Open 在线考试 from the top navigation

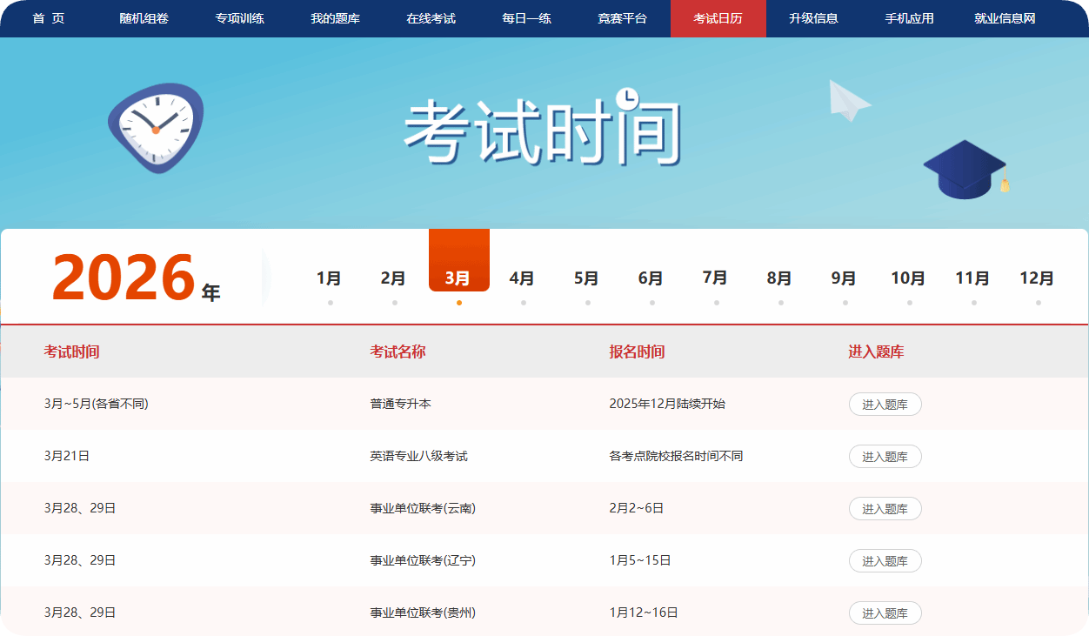pos(431,18)
